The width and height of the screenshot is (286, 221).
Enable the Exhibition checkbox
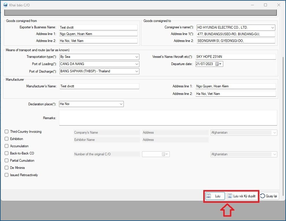pyautogui.click(x=7, y=139)
